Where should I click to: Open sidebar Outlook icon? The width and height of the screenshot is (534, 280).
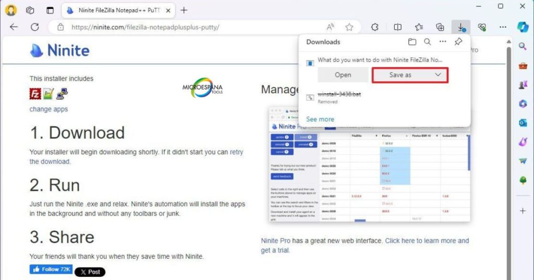[x=523, y=123]
